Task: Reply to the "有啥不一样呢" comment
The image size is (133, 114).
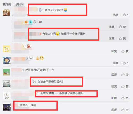Action: tap(114, 110)
